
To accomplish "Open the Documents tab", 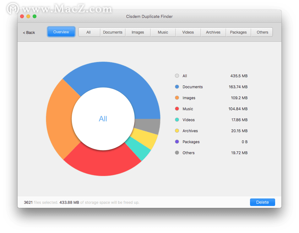I will [x=112, y=32].
